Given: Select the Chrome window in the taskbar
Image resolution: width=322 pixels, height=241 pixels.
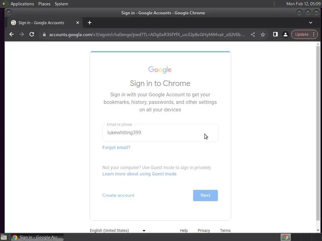Looking at the screenshot, I should 37,237.
